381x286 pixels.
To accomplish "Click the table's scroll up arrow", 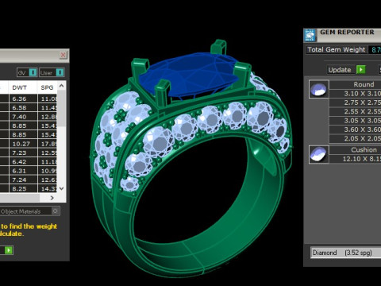I will click(62, 86).
